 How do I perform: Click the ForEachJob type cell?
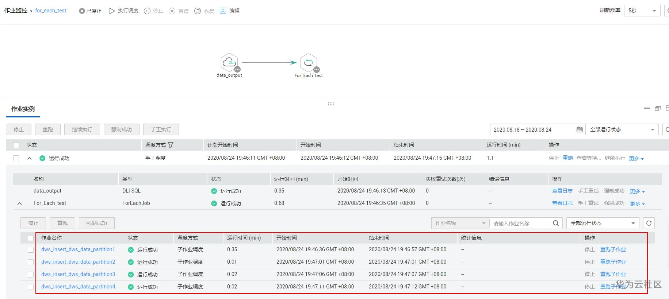tap(136, 203)
